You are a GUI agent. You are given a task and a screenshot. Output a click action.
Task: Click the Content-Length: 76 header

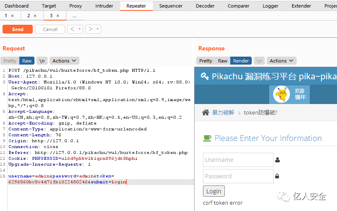point(34,135)
